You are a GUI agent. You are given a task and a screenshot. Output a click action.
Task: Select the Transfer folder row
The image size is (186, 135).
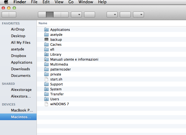coord(111,94)
